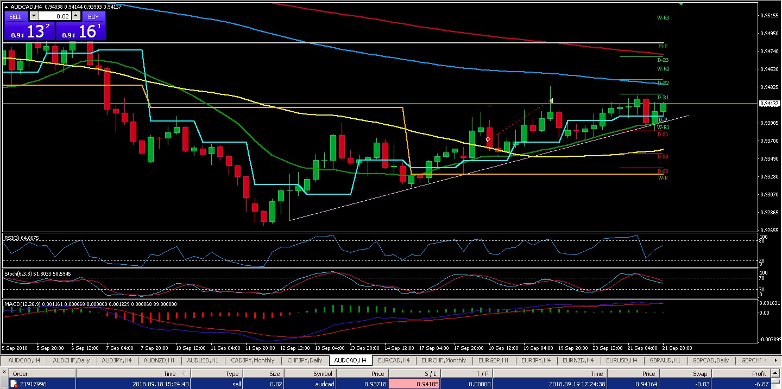Click the W-R2 pivot level label
The width and height of the screenshot is (782, 389).
(663, 69)
